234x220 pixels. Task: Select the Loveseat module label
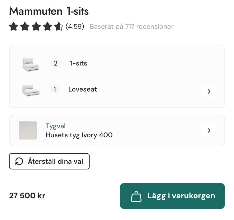[x=83, y=90]
